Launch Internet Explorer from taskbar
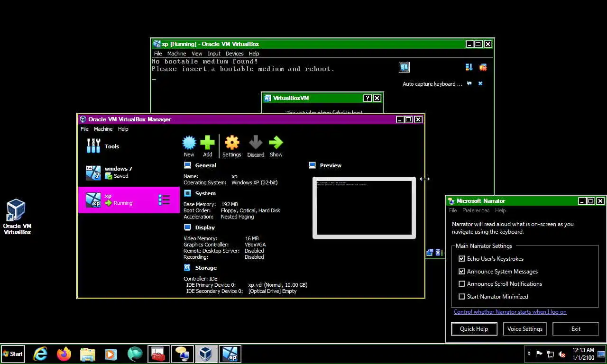Image resolution: width=607 pixels, height=364 pixels. click(40, 354)
